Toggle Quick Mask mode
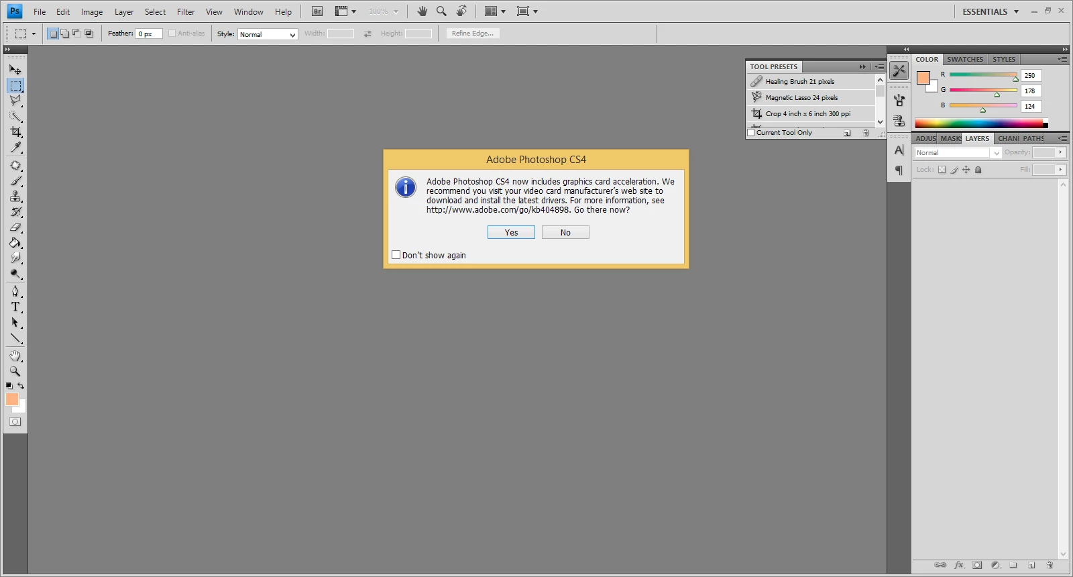 (x=15, y=422)
